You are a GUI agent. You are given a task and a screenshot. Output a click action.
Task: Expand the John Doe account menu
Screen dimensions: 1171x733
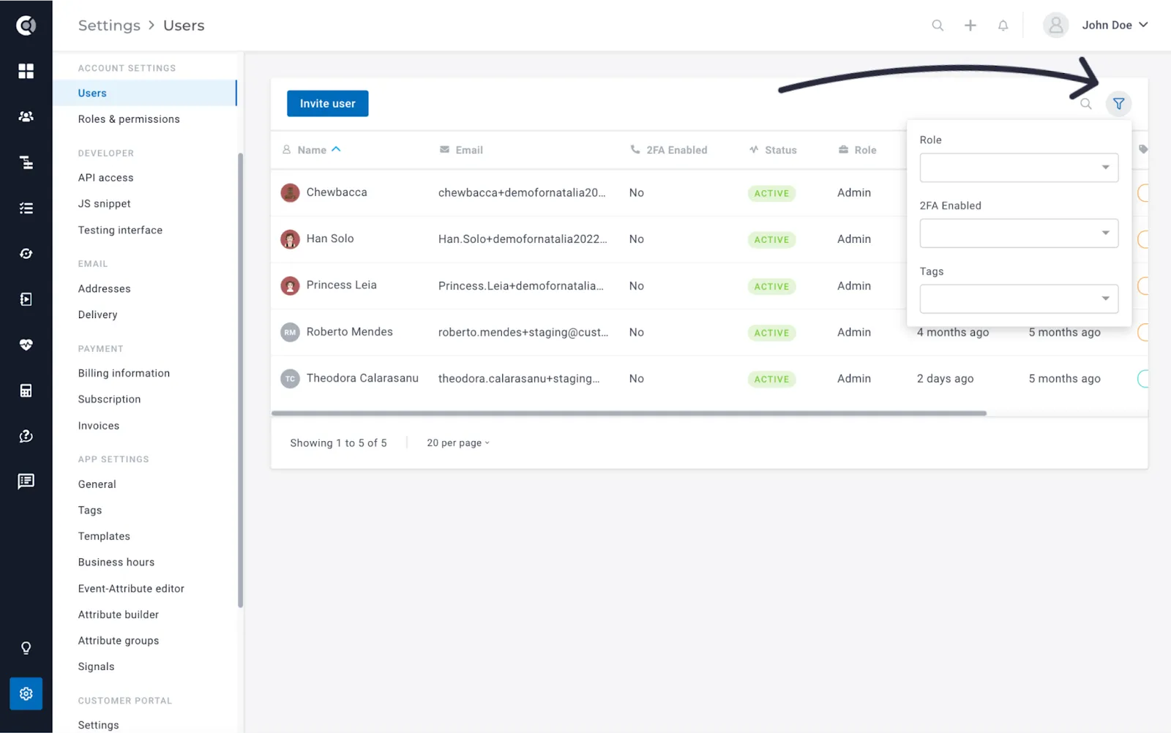pyautogui.click(x=1115, y=26)
